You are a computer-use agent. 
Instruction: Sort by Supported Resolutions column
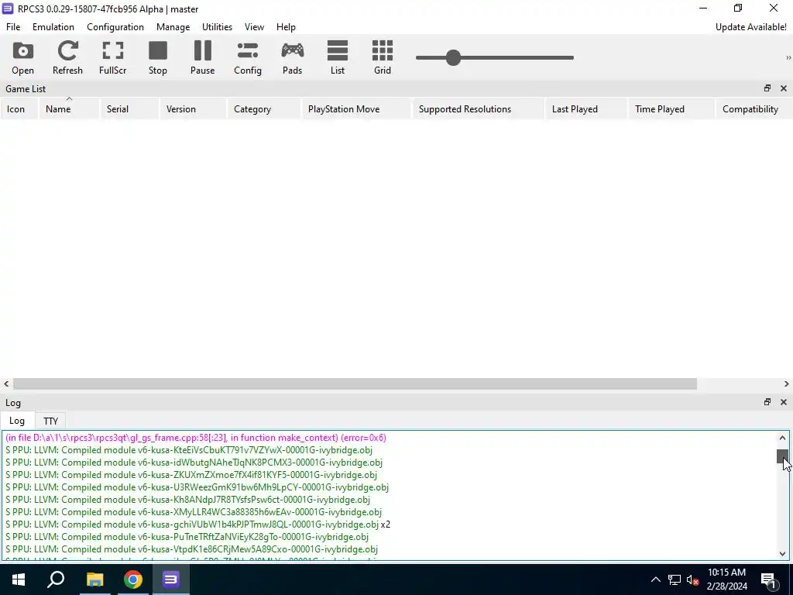pos(479,108)
